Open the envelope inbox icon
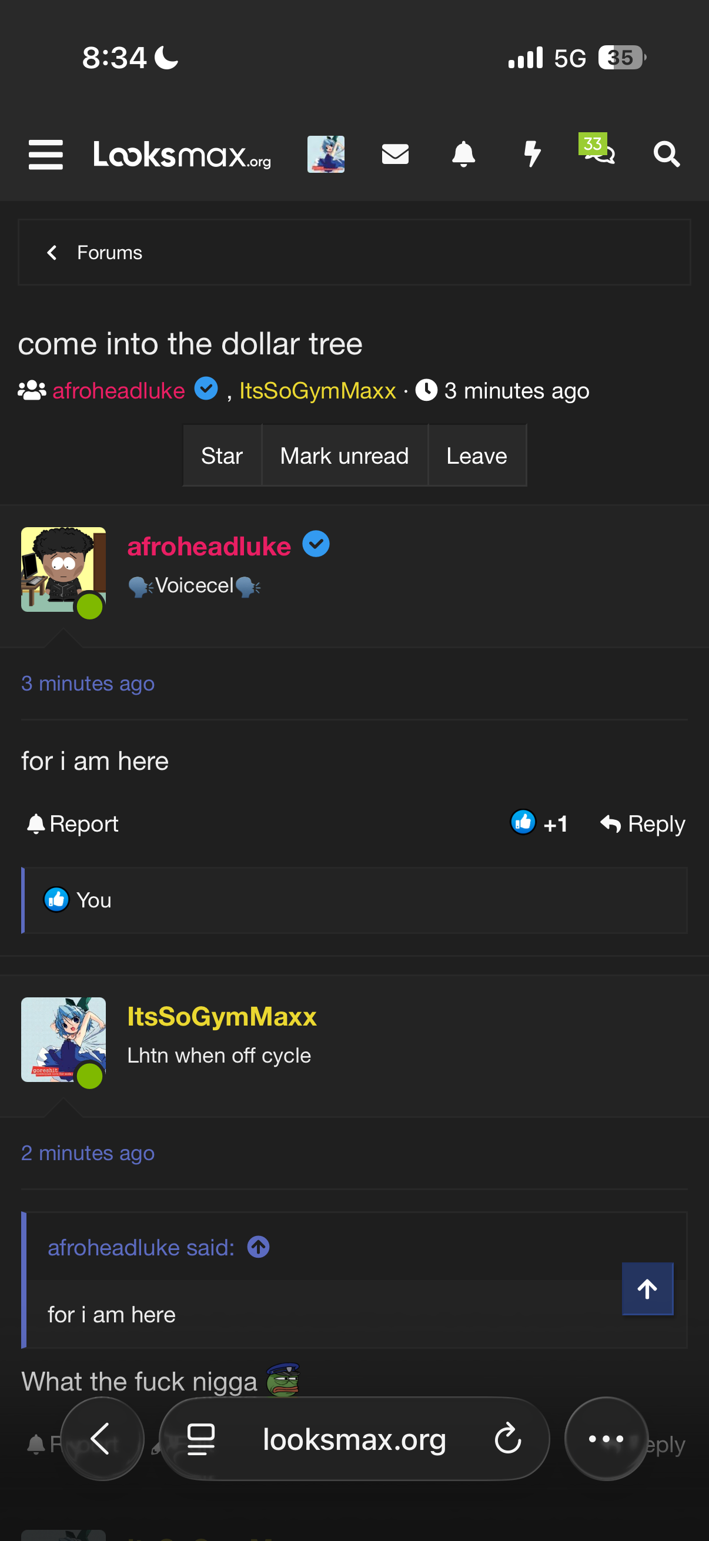This screenshot has height=1541, width=709. tap(395, 155)
